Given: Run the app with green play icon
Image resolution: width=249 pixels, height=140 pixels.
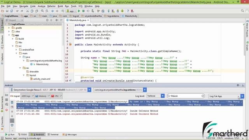Looking at the screenshot, I should tap(79, 11).
